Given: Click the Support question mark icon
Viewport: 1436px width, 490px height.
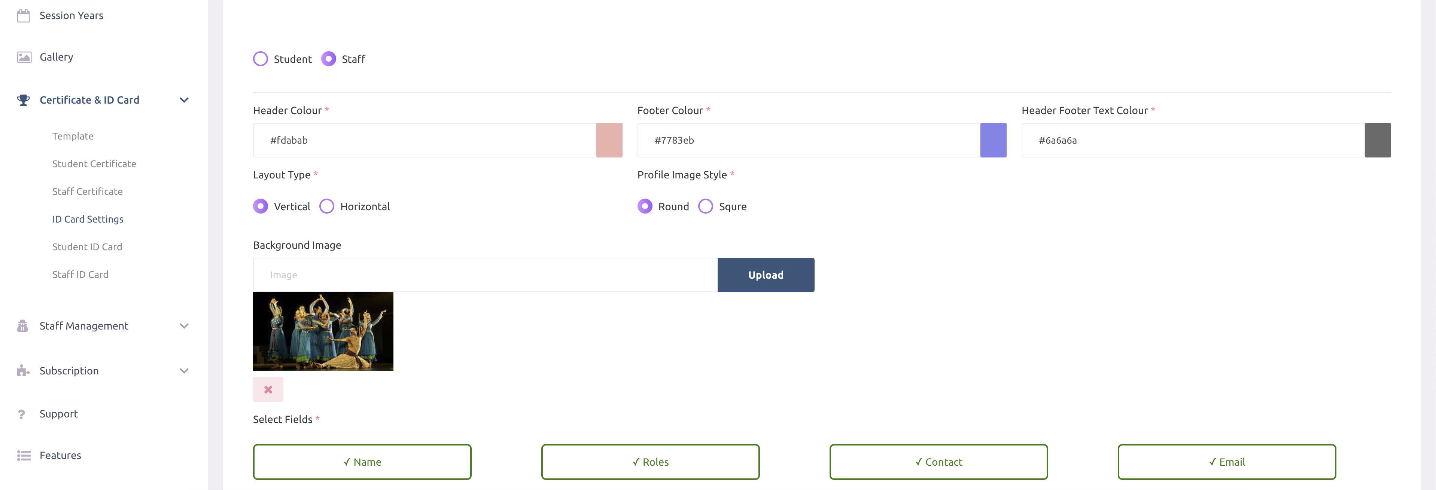Looking at the screenshot, I should (x=21, y=414).
